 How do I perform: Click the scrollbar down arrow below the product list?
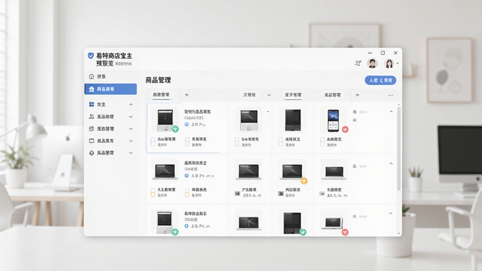[x=399, y=234]
